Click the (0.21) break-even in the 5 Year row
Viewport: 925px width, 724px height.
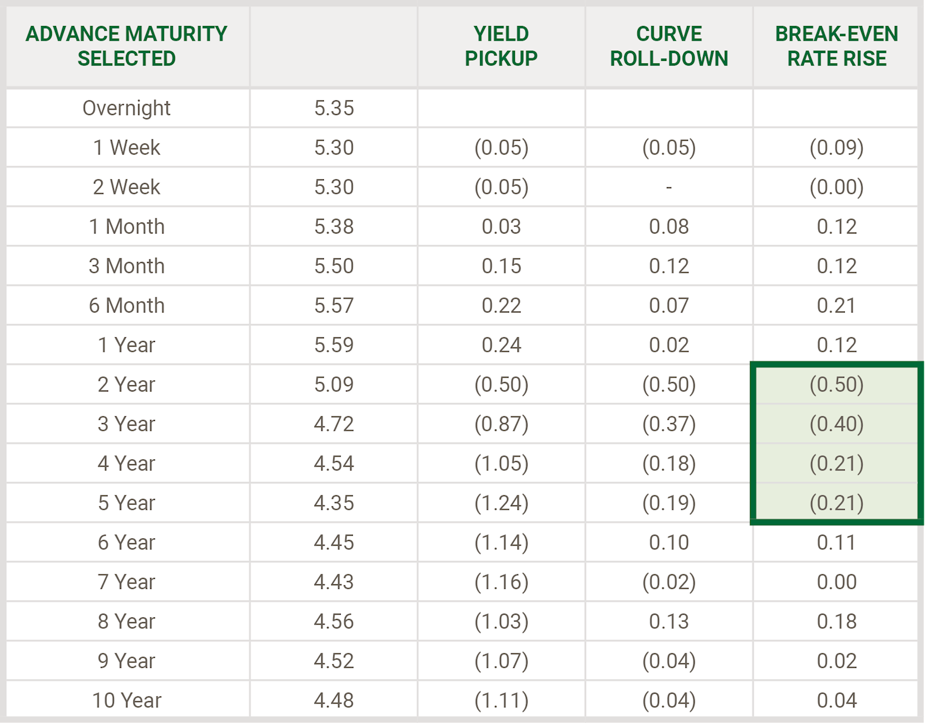(836, 503)
